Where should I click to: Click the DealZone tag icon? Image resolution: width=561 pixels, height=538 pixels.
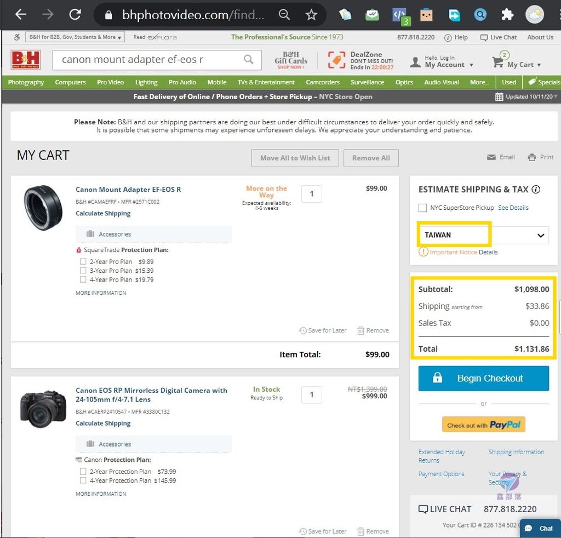click(x=336, y=60)
